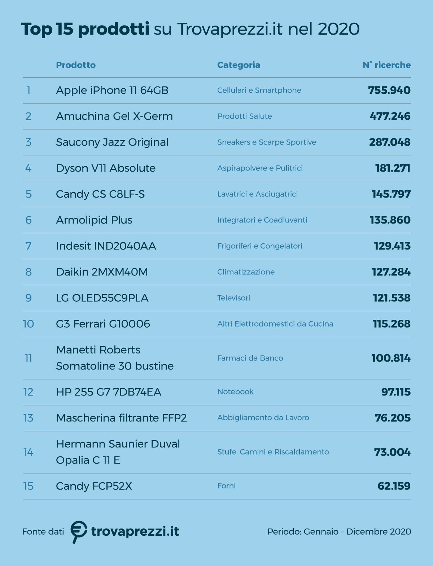Click the Trovaprezzi magnifier logo icon
The height and width of the screenshot is (566, 433).
pyautogui.click(x=79, y=531)
